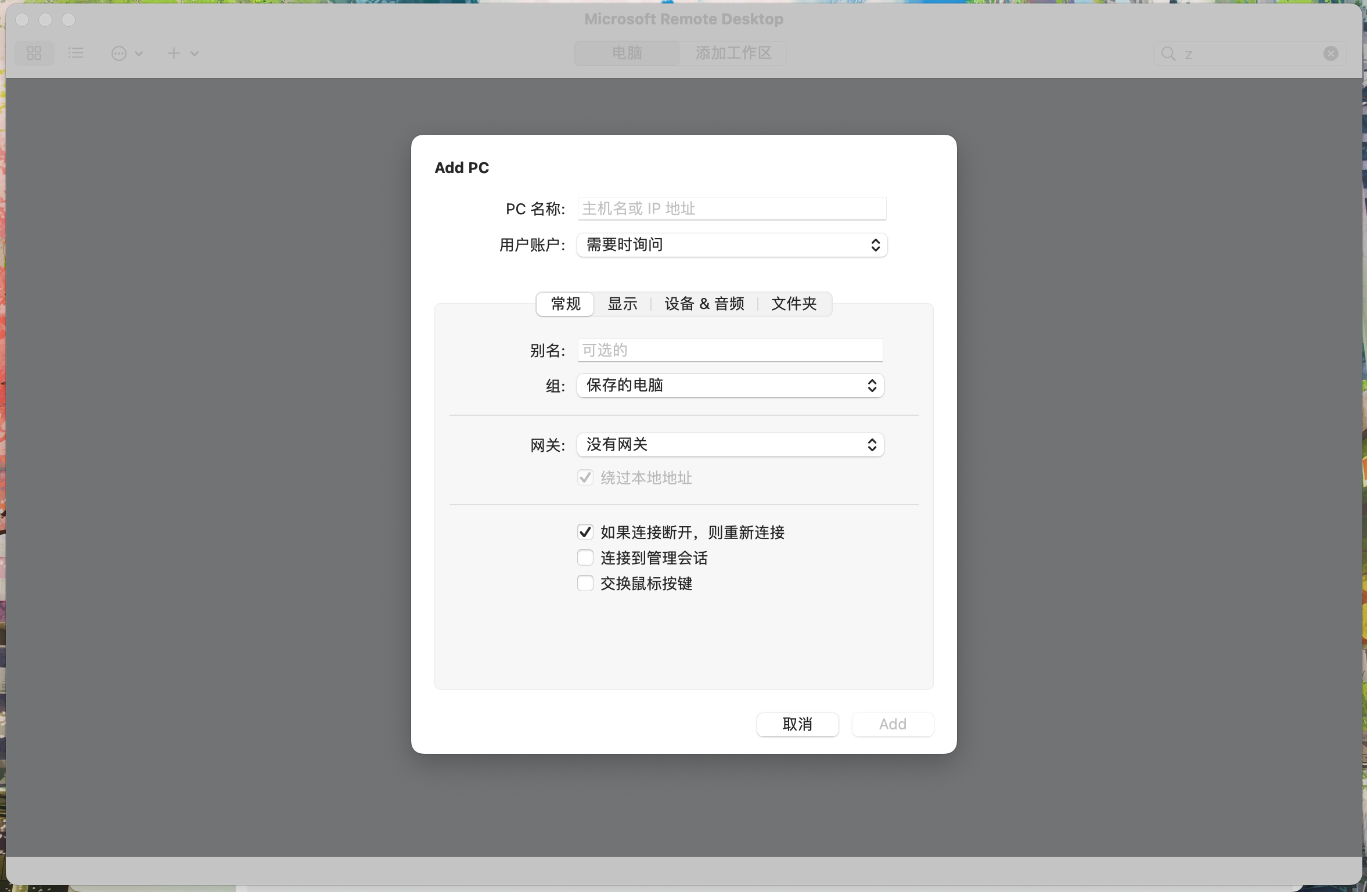This screenshot has height=892, width=1367.
Task: Switch to list view of PCs
Action: [75, 53]
